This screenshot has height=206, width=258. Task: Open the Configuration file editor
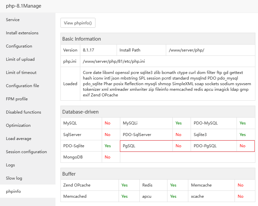click(x=22, y=86)
